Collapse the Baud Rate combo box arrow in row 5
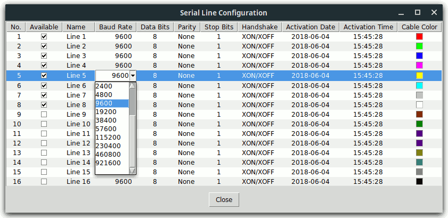 point(133,76)
